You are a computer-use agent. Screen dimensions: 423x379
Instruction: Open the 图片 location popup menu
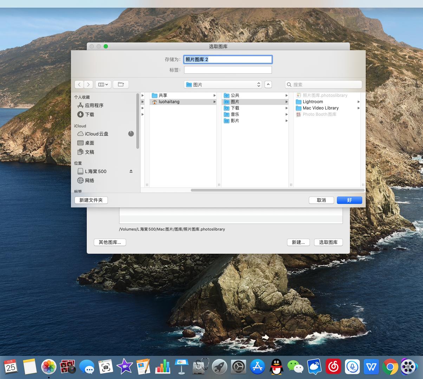(x=223, y=85)
